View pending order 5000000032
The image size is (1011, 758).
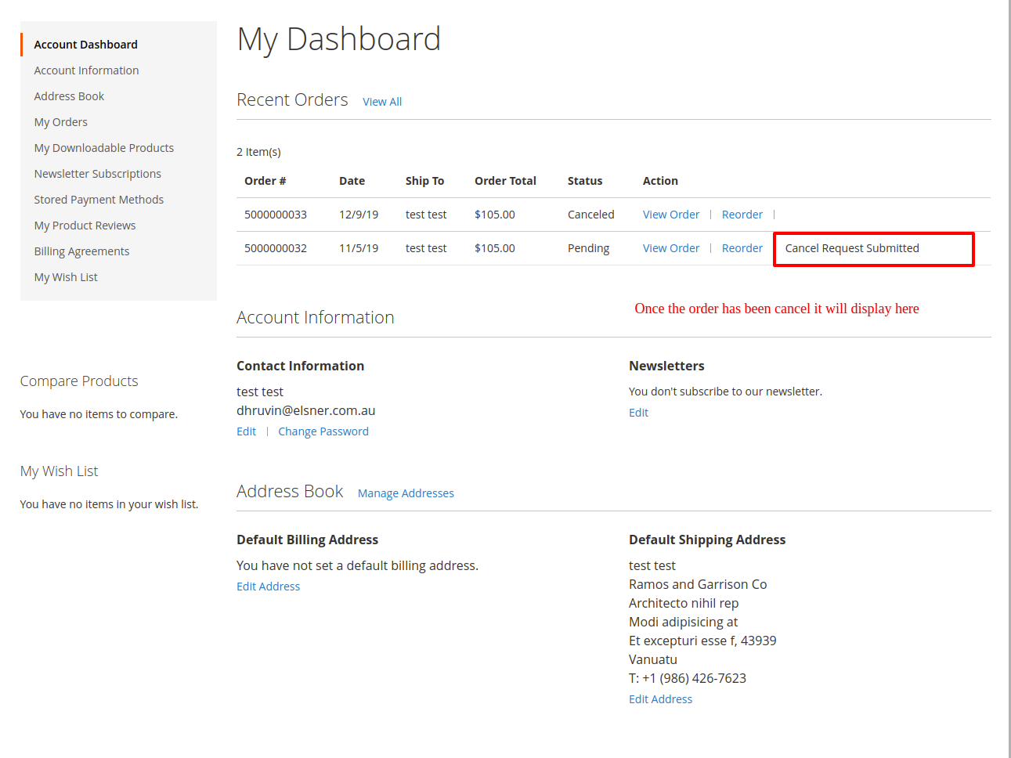671,248
